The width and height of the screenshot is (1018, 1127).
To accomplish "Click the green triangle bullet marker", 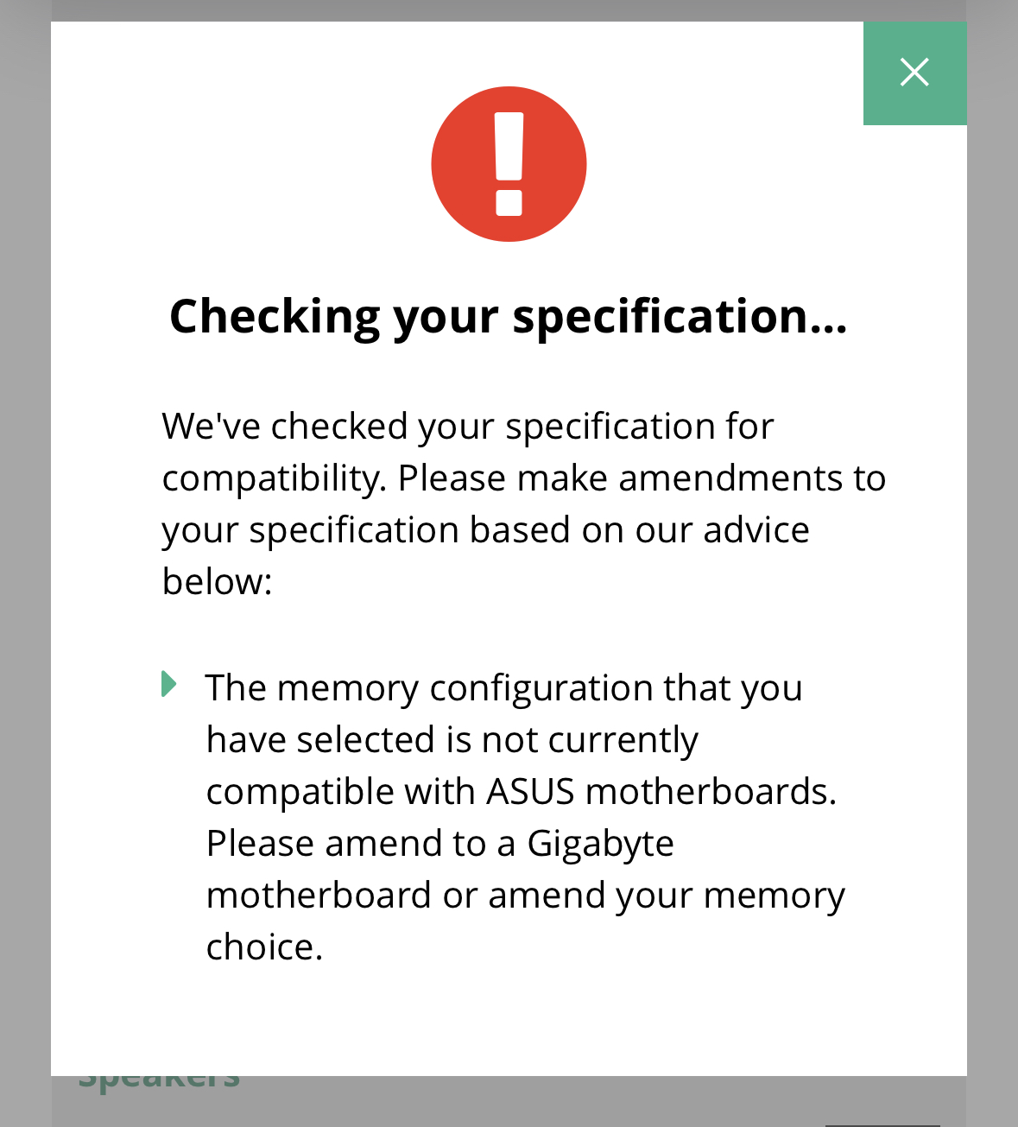I will [x=169, y=684].
